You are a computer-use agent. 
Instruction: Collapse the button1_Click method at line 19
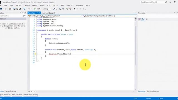36,49
